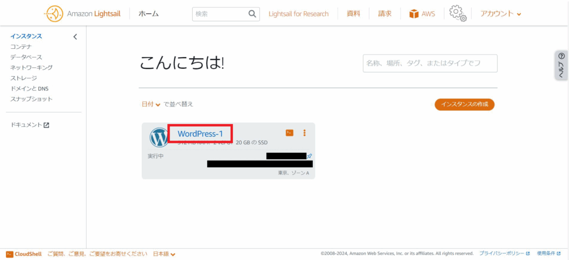Viewport: 569px width, 260px height.
Task: Go to ネットワーキング in the sidebar
Action: pyautogui.click(x=31, y=68)
